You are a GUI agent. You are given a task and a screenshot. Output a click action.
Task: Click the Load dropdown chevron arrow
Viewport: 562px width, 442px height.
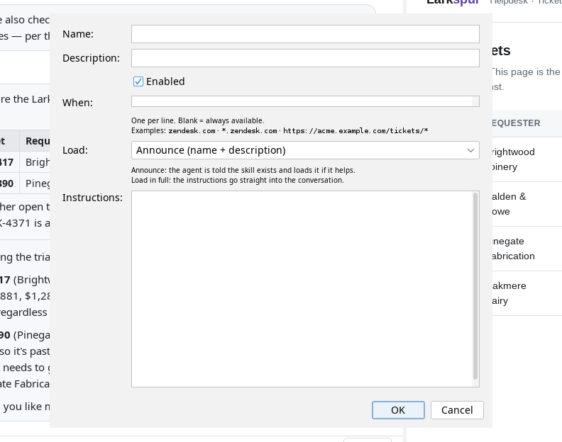(x=470, y=150)
